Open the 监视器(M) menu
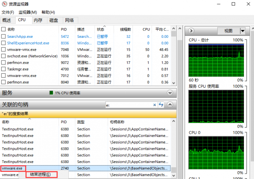 (x=28, y=12)
